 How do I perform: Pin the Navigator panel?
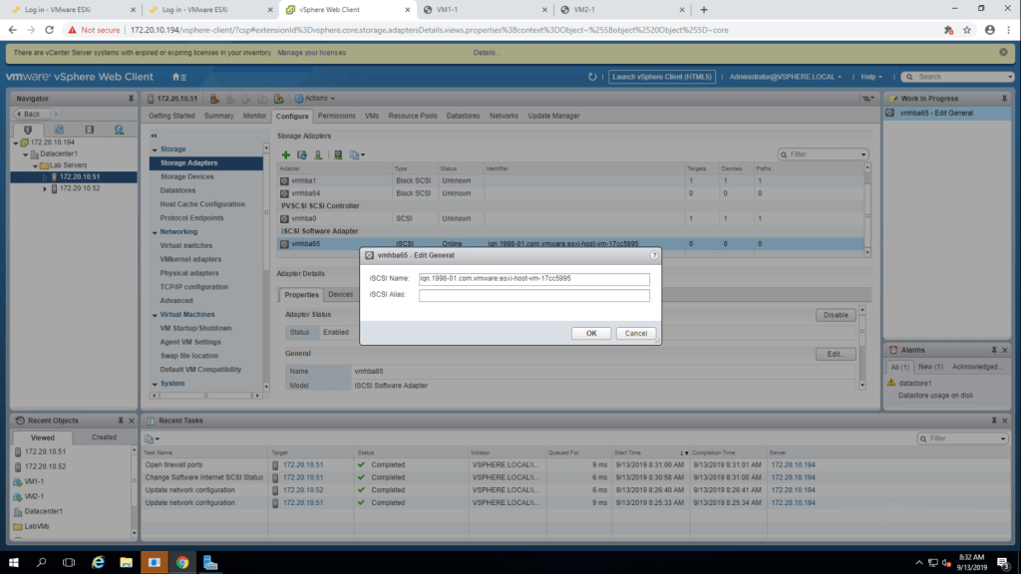130,99
